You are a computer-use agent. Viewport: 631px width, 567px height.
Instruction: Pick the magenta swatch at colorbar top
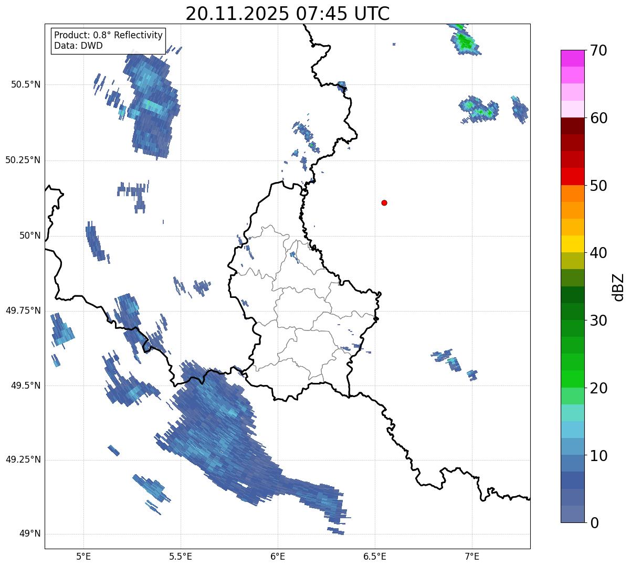click(x=572, y=58)
